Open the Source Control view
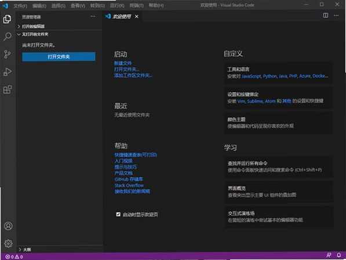Viewport: 346px width, 260px height. click(x=8, y=54)
